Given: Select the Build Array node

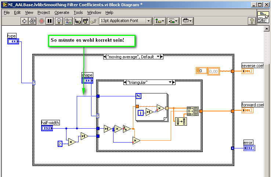Looking at the screenshot, I should (193, 111).
